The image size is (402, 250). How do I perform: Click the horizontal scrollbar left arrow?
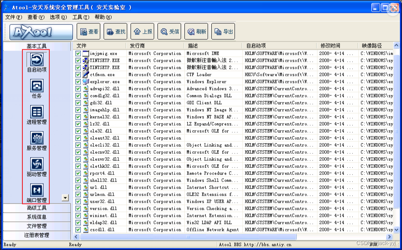[76, 237]
